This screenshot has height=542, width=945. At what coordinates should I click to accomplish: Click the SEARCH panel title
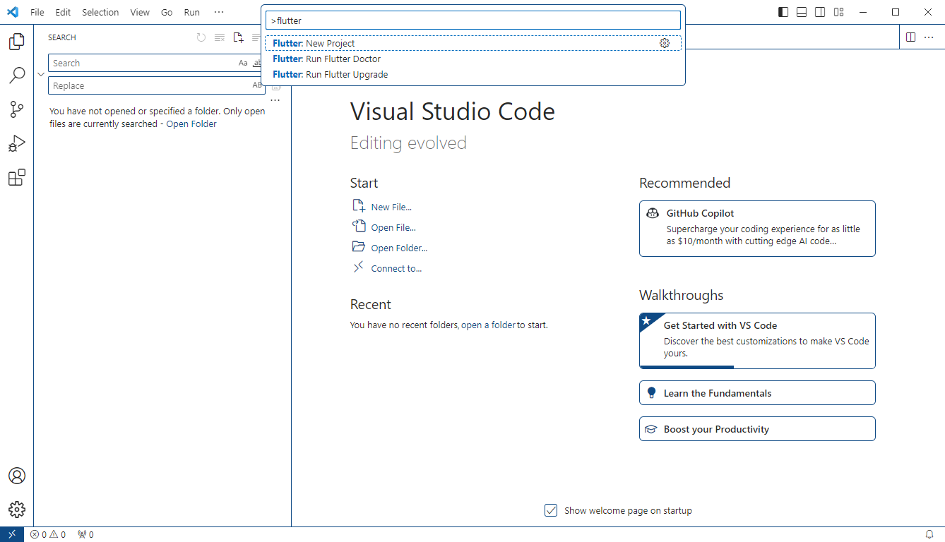coord(62,37)
